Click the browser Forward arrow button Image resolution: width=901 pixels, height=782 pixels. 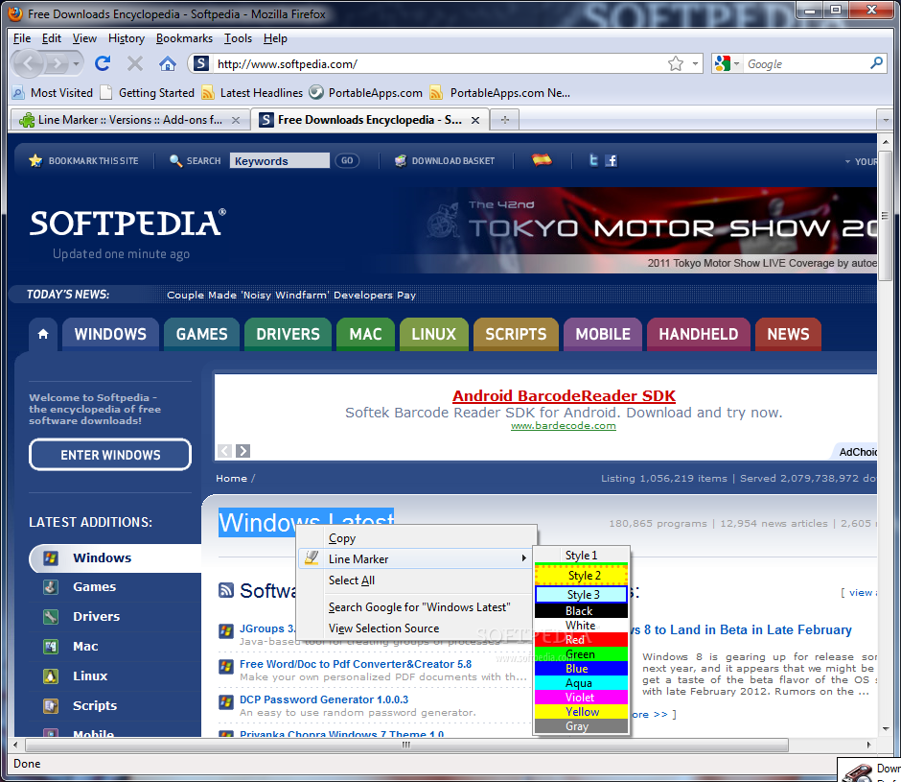[58, 64]
